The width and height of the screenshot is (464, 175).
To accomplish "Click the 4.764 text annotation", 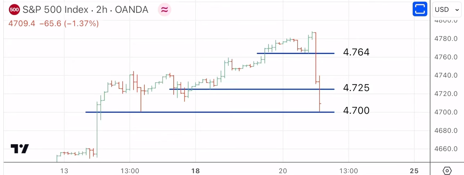I will (x=356, y=52).
